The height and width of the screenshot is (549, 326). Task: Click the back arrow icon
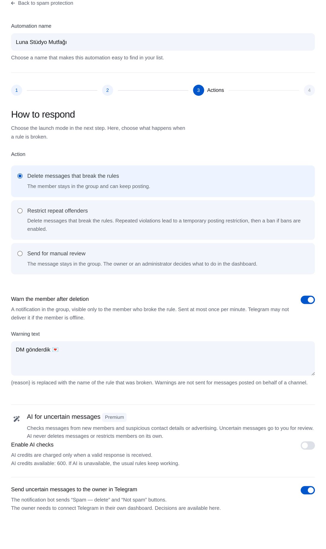tap(13, 3)
